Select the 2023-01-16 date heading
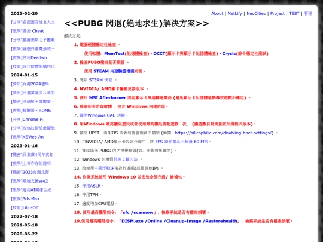Image resolution: width=323 pixels, height=242 pixels. (x=25, y=146)
